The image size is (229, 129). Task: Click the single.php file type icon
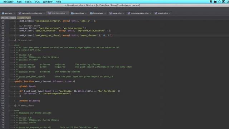(156, 13)
